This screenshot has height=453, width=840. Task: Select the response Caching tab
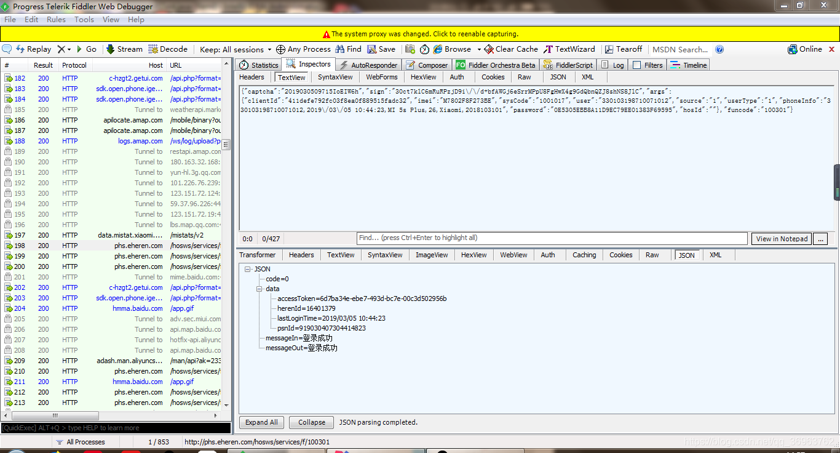(x=584, y=255)
